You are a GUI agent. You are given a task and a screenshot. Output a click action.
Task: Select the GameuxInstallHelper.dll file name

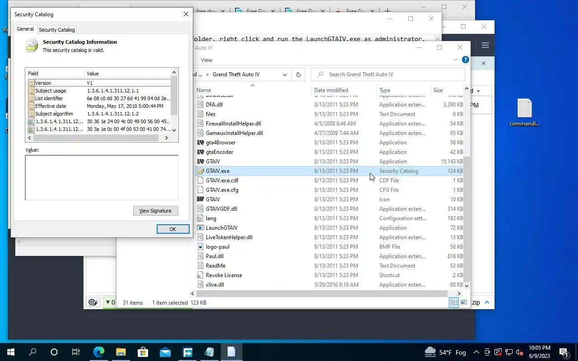point(234,133)
